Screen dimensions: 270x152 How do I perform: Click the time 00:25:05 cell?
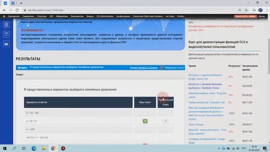247,86
